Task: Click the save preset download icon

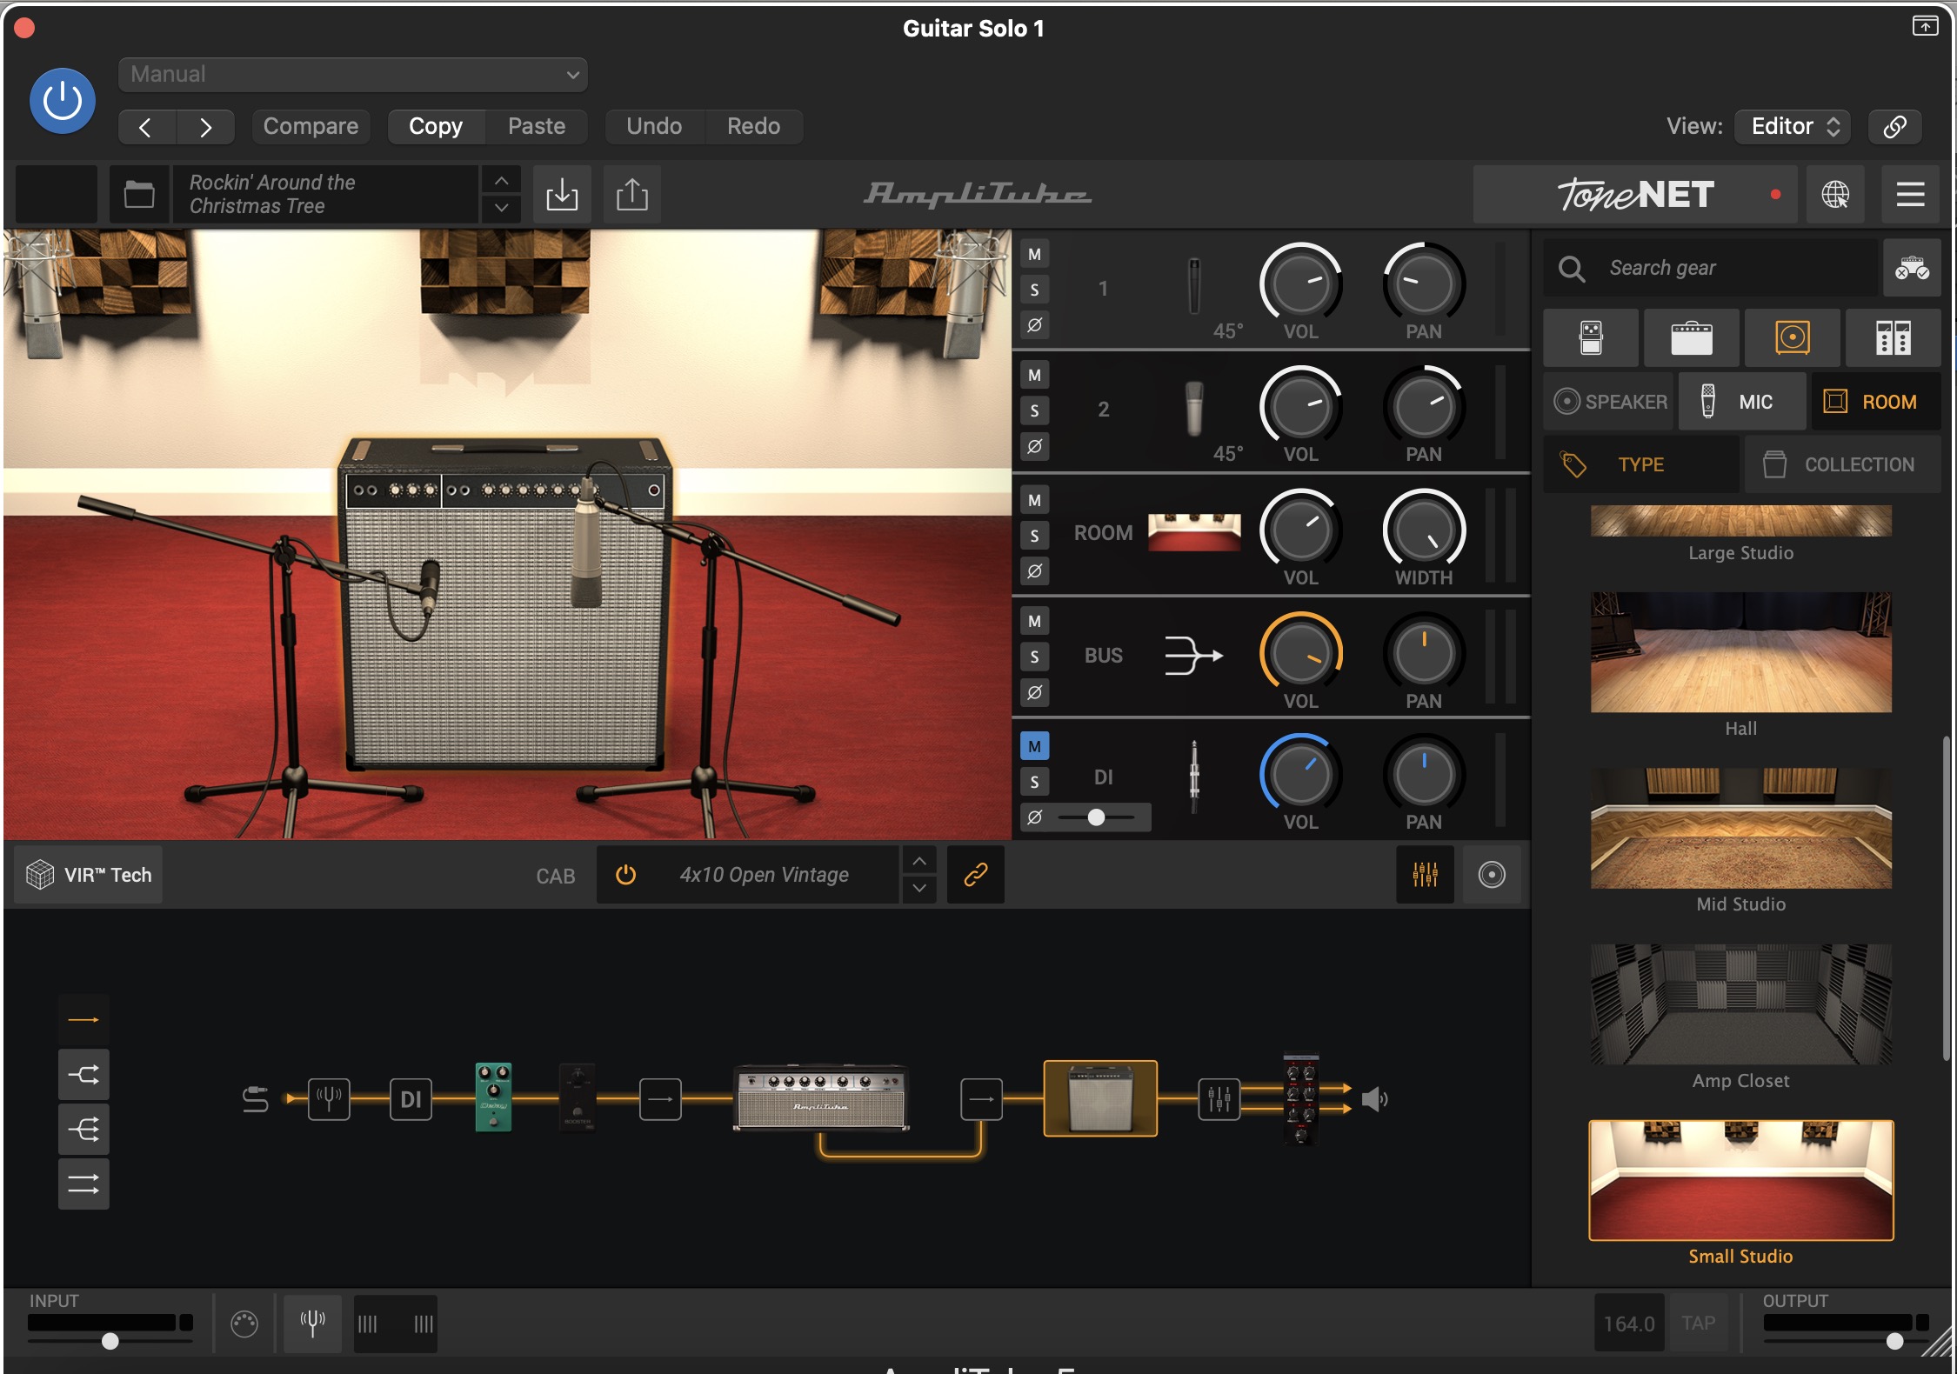Action: click(562, 194)
